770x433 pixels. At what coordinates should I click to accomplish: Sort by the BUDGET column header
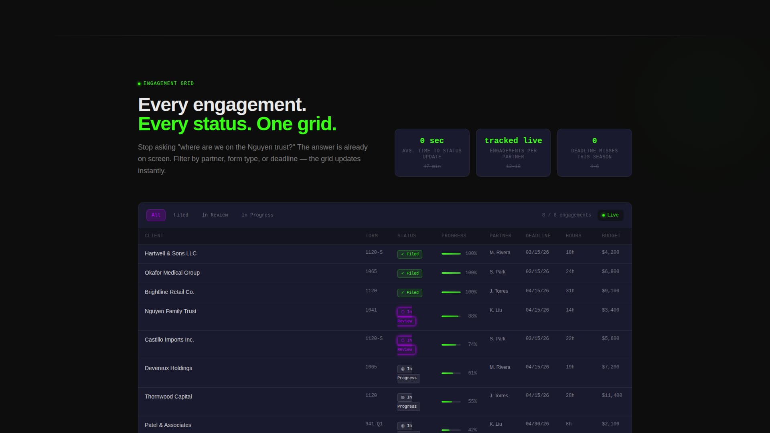(x=611, y=236)
